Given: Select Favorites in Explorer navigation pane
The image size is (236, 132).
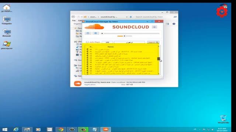Looking at the screenshot, I should click(x=78, y=28).
